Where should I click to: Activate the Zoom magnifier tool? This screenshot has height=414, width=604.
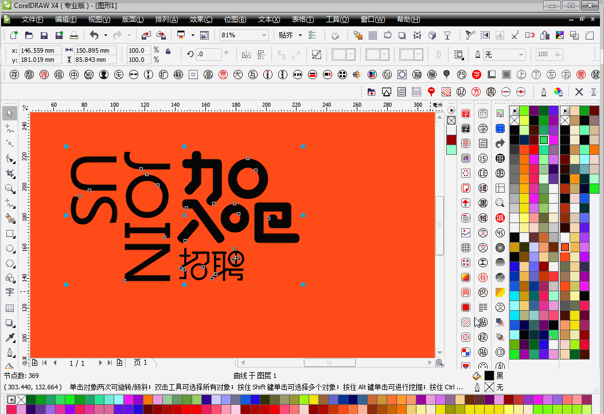[10, 189]
